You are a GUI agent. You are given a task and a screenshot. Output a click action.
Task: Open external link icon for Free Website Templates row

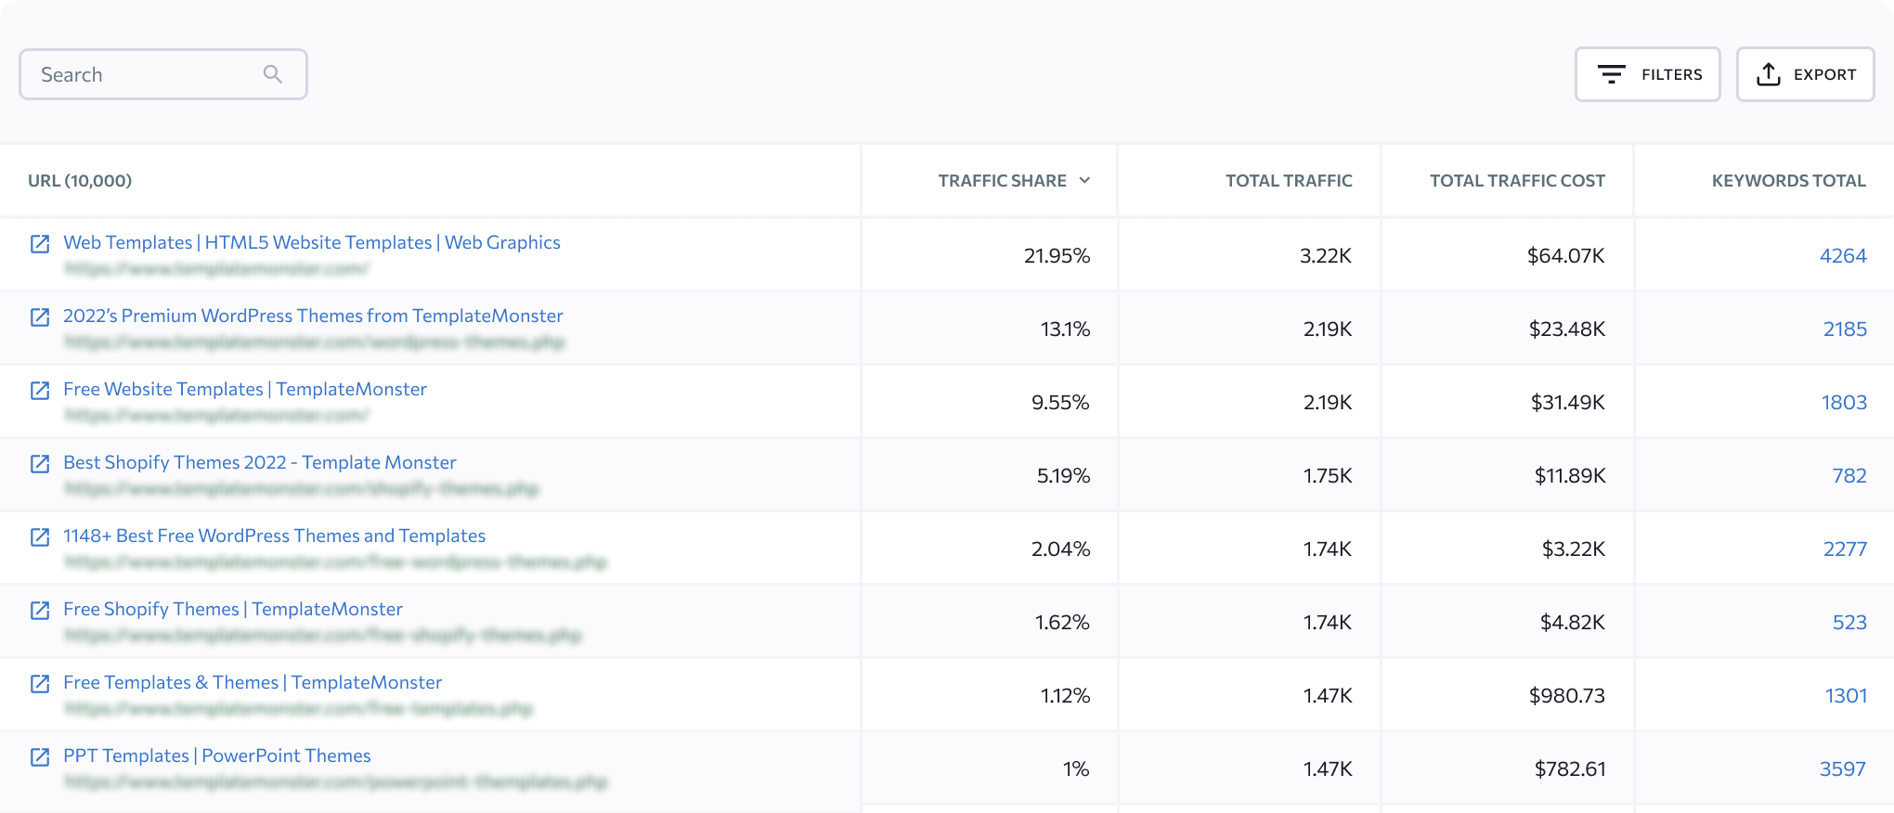click(40, 390)
